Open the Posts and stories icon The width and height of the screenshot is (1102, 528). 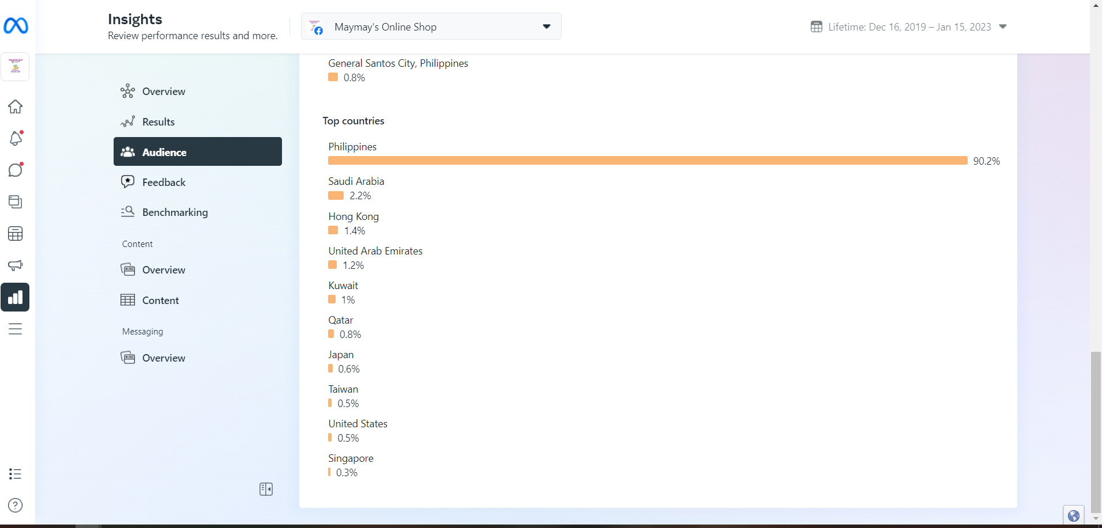tap(16, 202)
